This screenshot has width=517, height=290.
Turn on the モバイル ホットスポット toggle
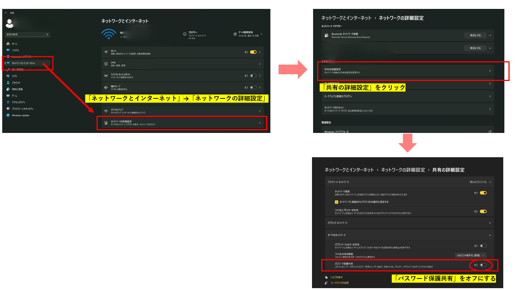[253, 76]
